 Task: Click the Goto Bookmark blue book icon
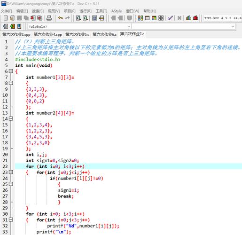point(19,26)
